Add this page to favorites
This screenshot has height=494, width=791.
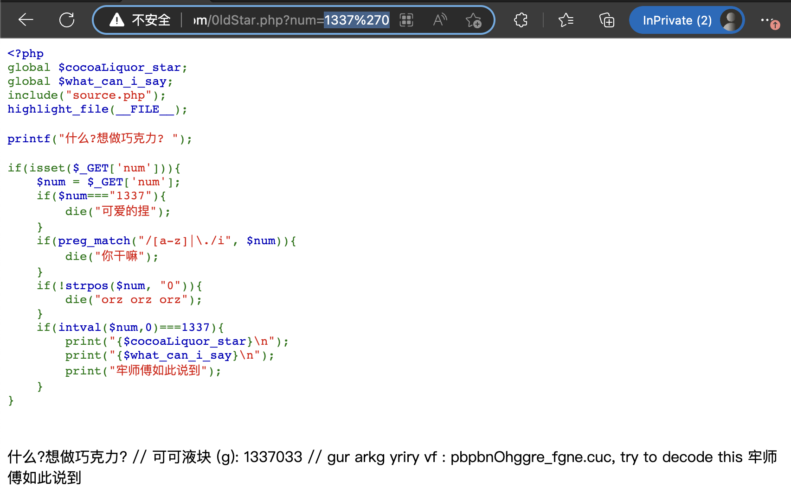click(473, 20)
